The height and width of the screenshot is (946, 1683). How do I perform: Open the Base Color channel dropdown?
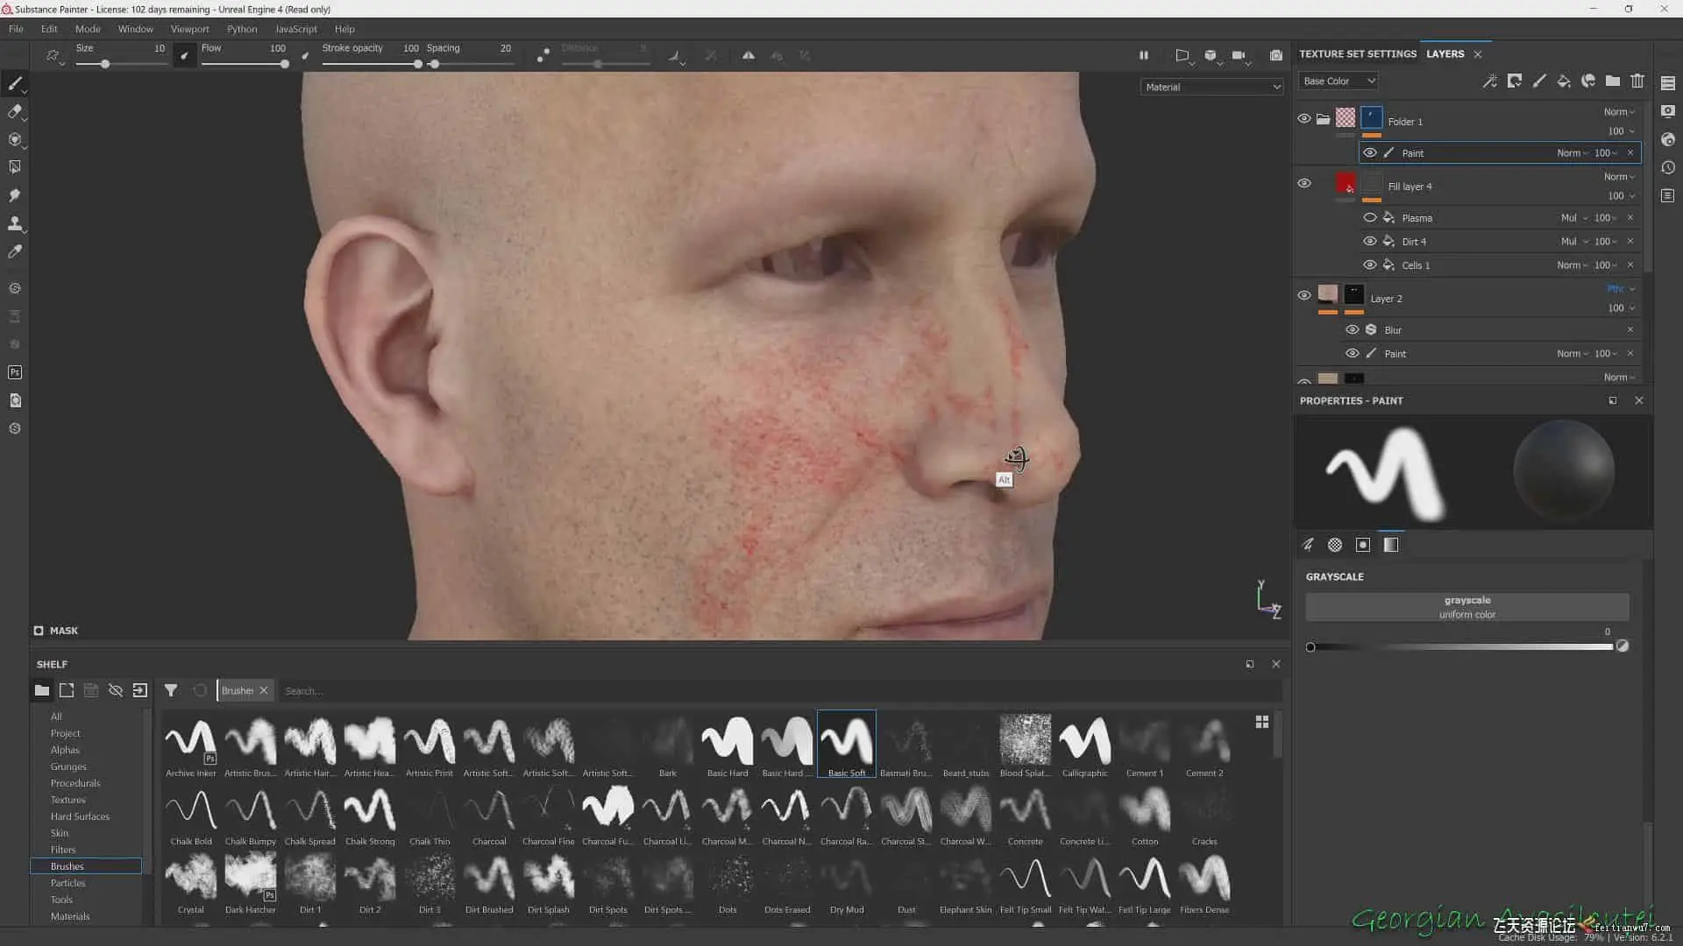(x=1339, y=81)
